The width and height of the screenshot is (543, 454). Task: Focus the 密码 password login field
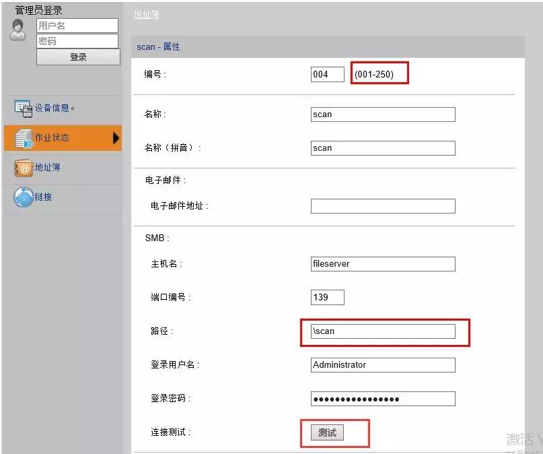(77, 41)
